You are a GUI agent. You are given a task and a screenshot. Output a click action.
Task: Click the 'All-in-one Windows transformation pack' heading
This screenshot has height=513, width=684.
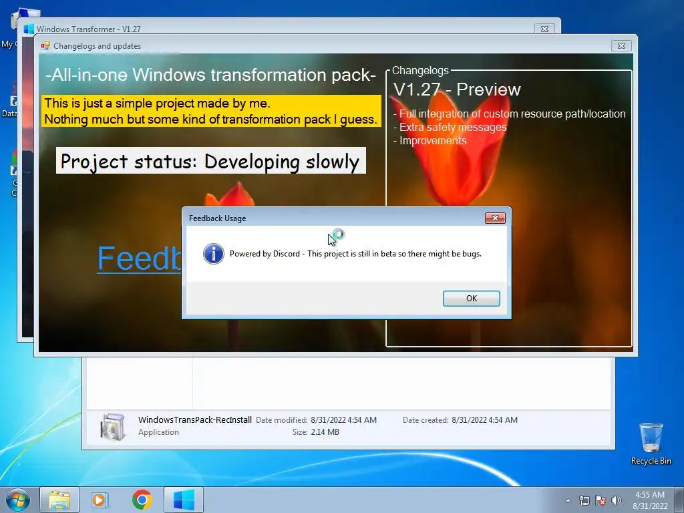point(210,75)
